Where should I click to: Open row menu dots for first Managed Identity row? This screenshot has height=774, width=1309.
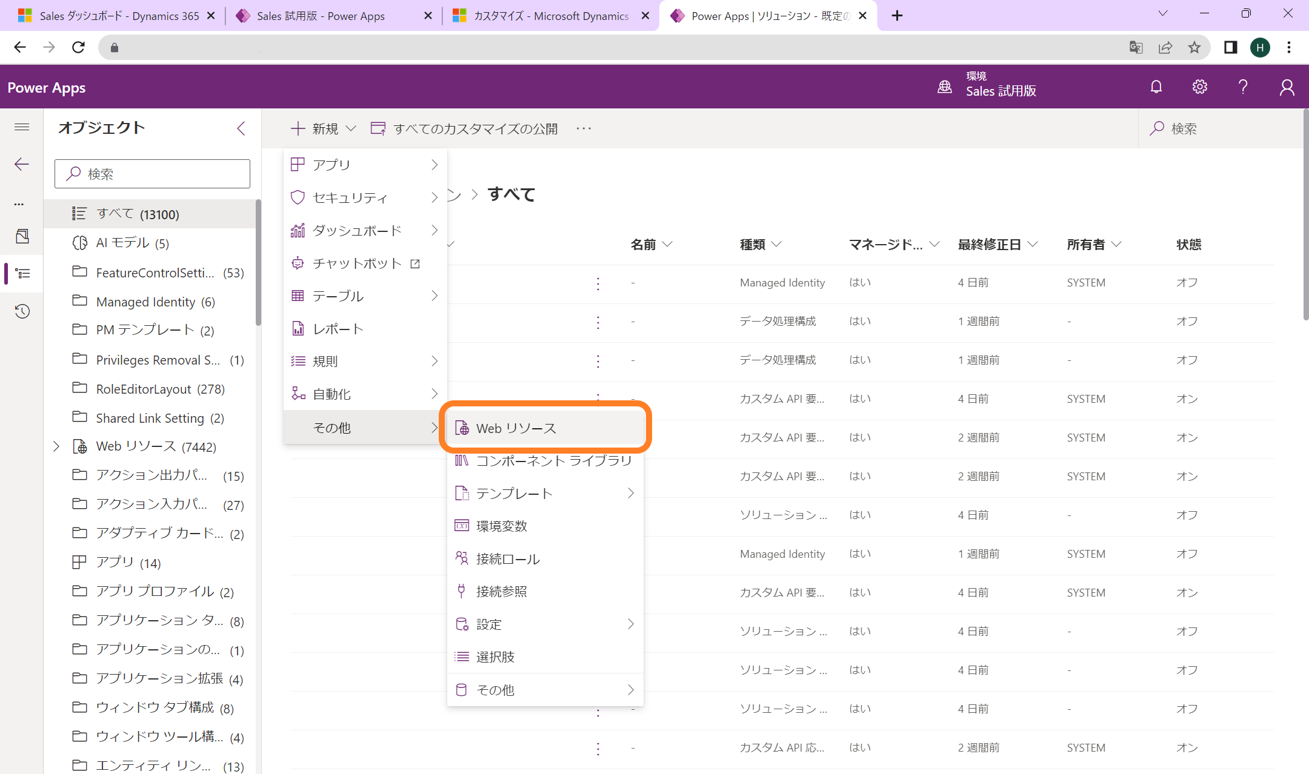coord(598,283)
